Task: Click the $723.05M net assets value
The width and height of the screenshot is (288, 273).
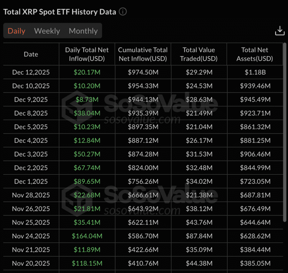Action: click(x=255, y=181)
